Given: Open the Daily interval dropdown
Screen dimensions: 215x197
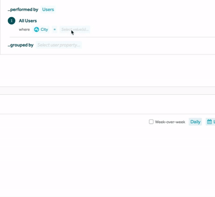Looking at the screenshot, I should (x=195, y=122).
